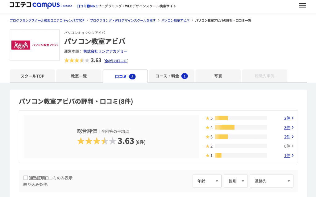
Task: Open the 年齢 dropdown
Action: 207,181
